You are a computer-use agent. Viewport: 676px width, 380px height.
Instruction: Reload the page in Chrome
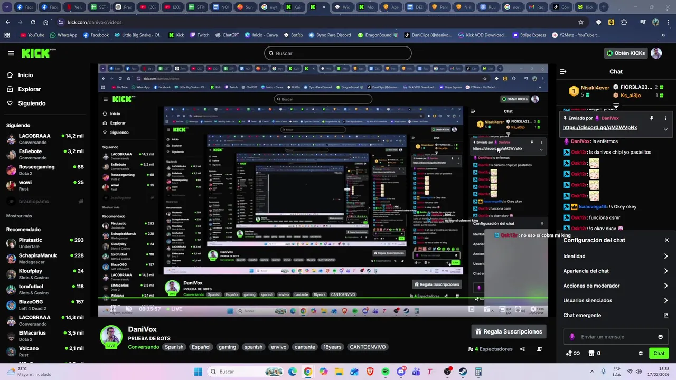click(x=33, y=22)
